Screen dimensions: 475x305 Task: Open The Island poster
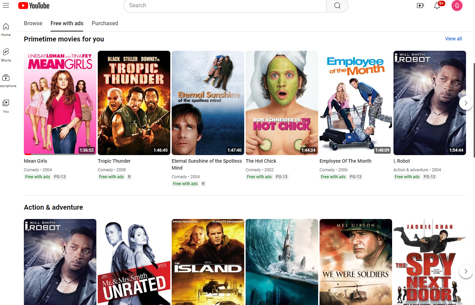(208, 262)
